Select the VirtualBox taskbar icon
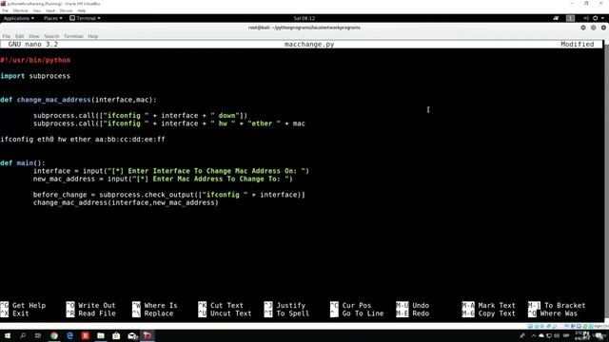The width and height of the screenshot is (609, 342). [147, 335]
